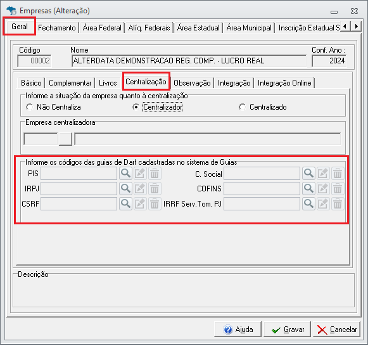Show previous tabs with left arrow
Screen dimensions: 368x346
pyautogui.click(x=345, y=26)
